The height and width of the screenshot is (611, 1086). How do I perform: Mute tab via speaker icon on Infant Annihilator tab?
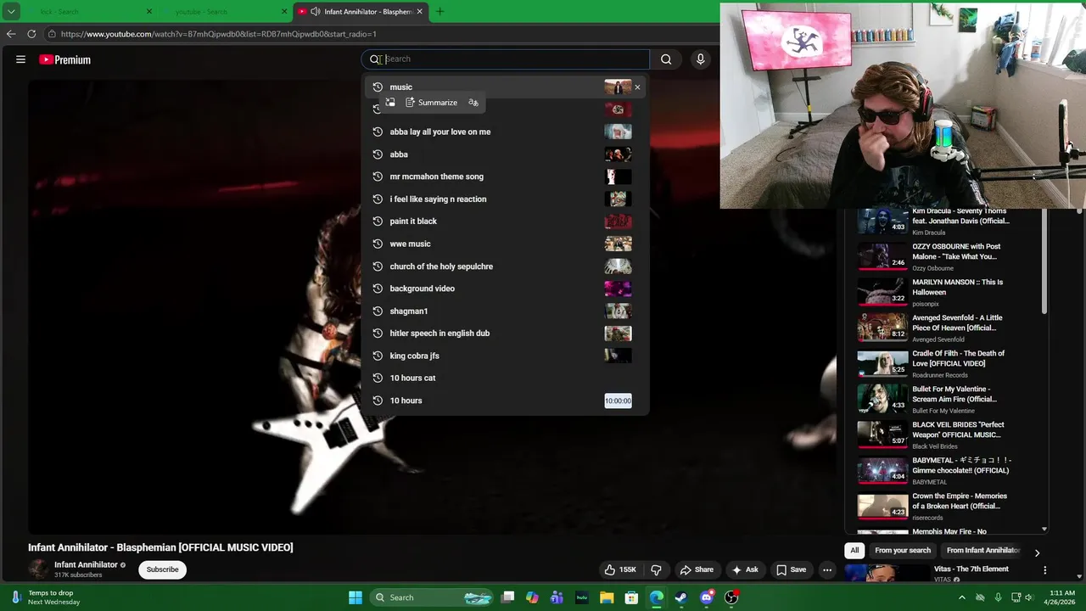pos(316,12)
